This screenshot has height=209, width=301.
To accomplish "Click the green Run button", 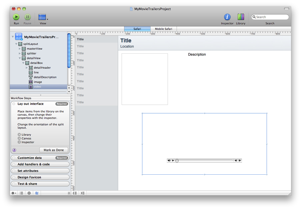I will 16,17.
